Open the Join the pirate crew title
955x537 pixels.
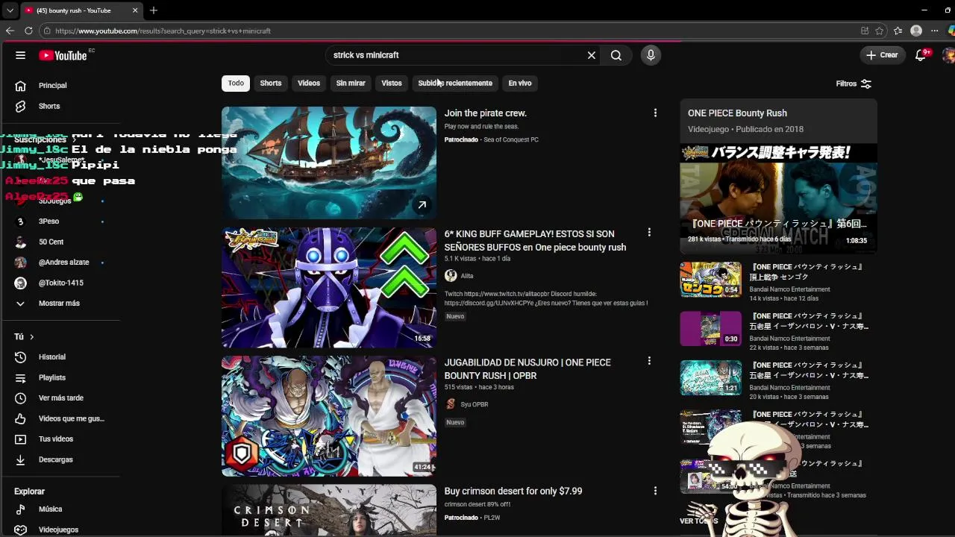click(x=486, y=113)
